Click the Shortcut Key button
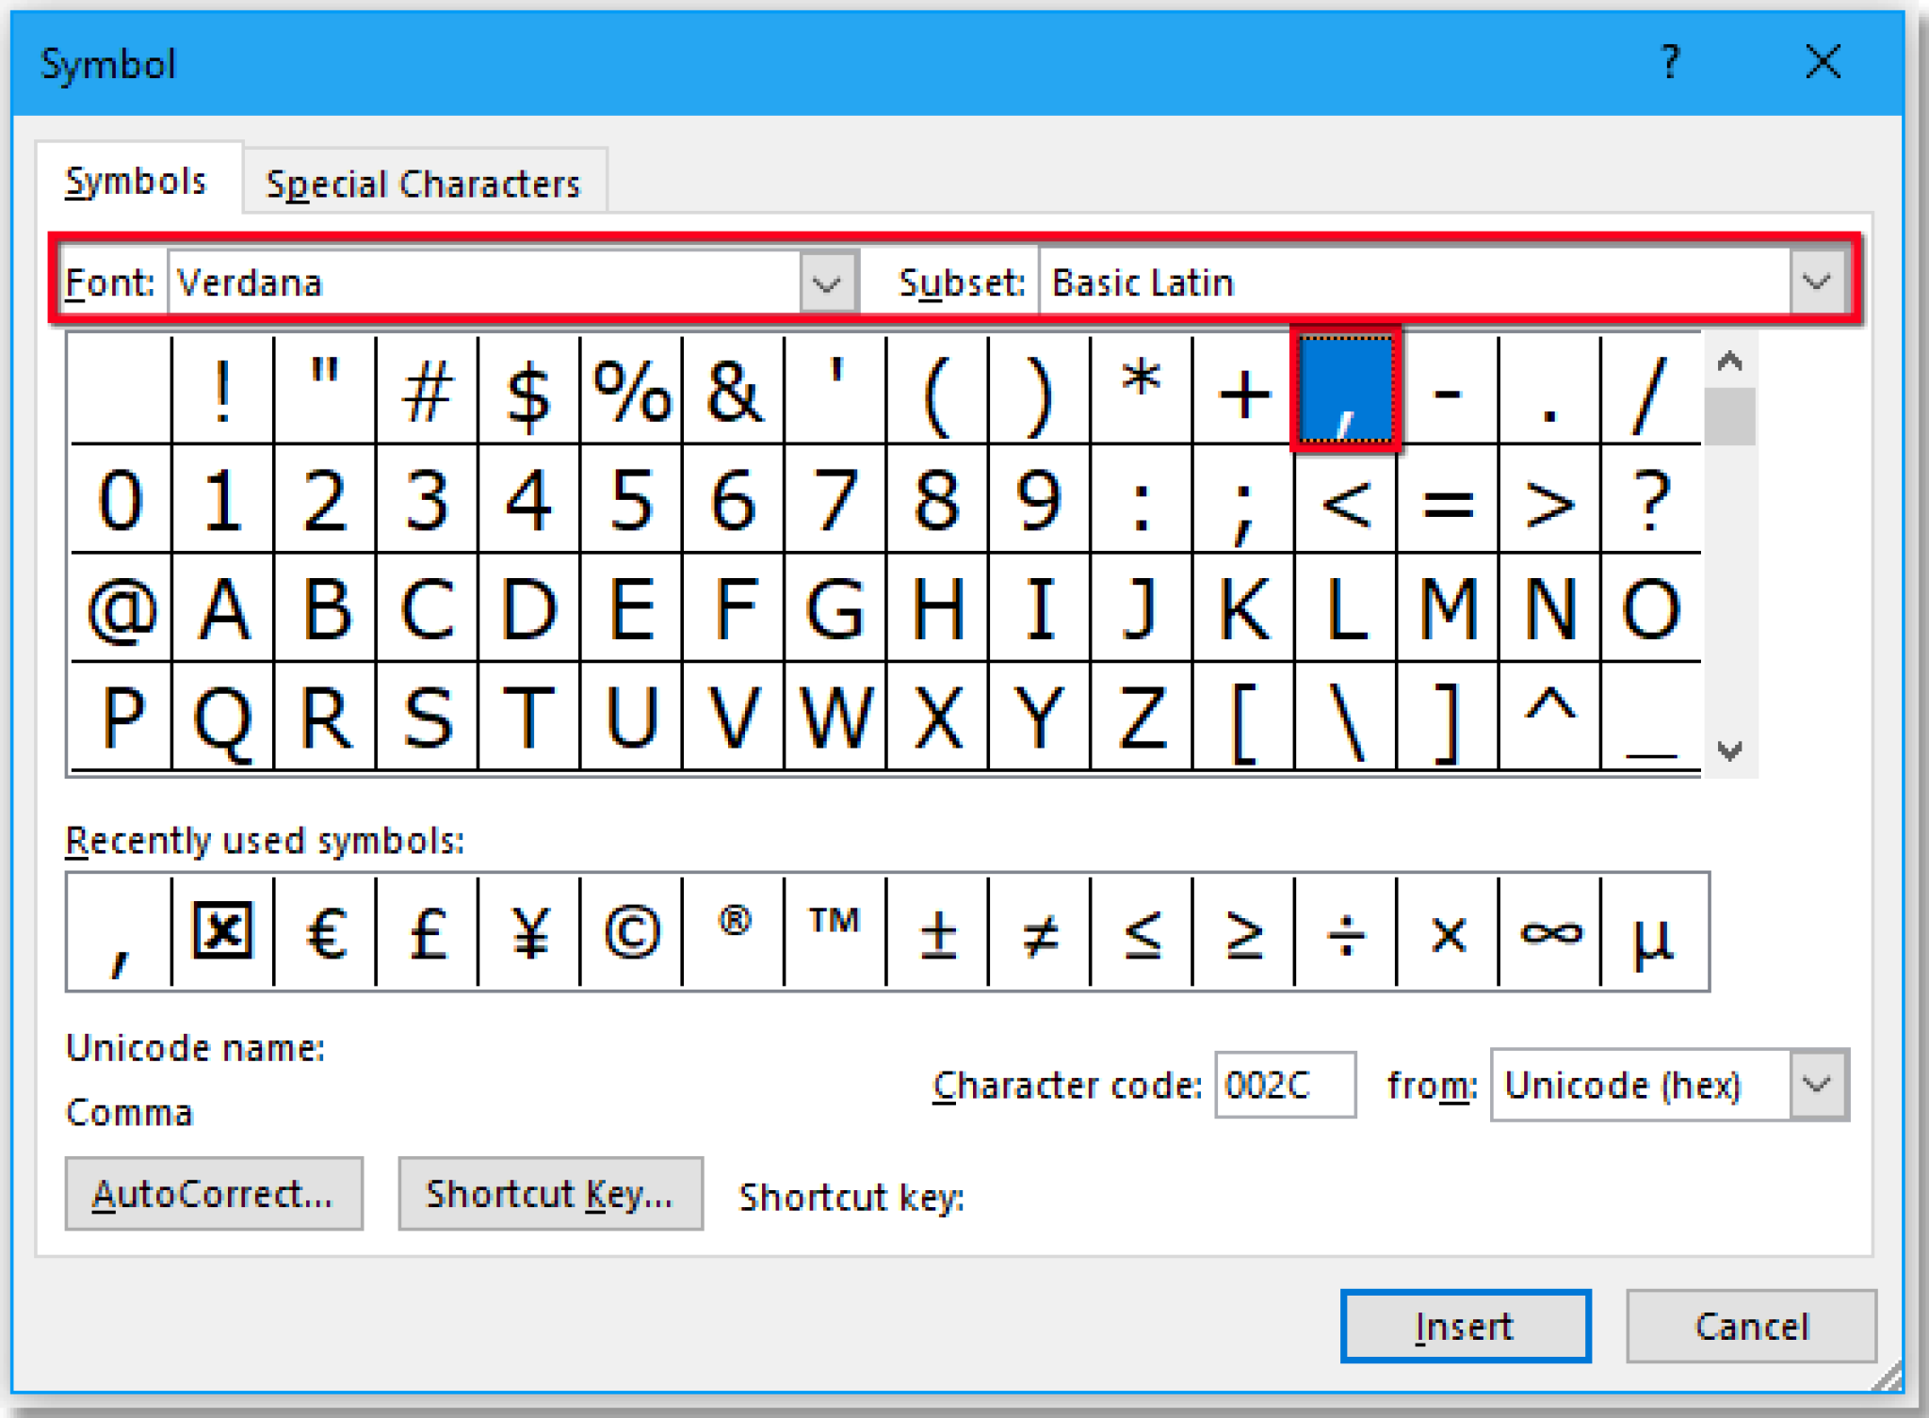 pos(550,1194)
